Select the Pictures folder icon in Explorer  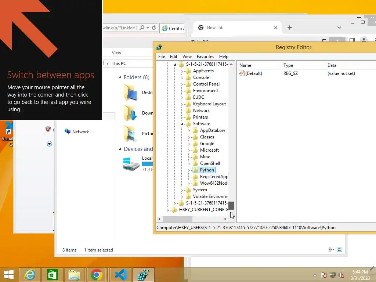[x=130, y=133]
